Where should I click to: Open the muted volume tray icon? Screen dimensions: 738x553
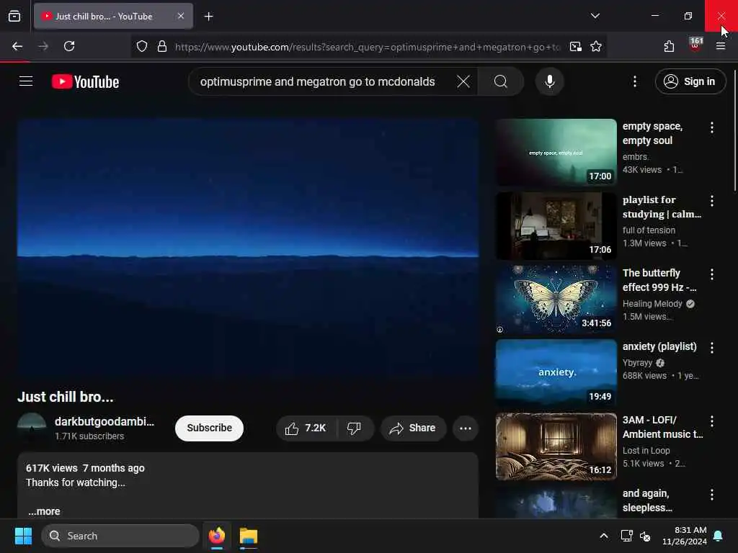tap(645, 536)
